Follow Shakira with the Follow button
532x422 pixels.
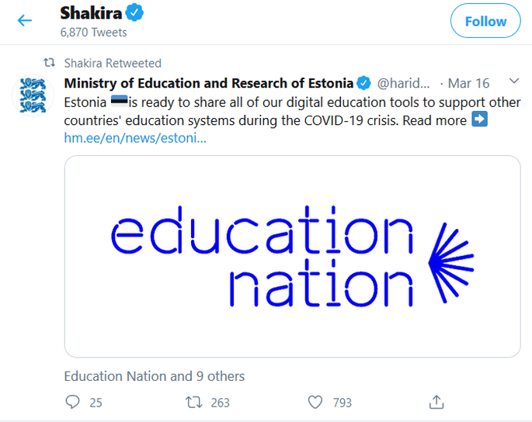tap(485, 21)
